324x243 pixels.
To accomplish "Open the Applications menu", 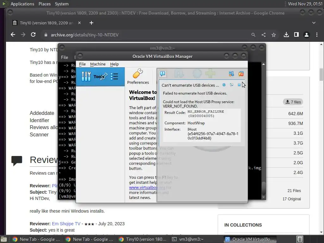I will pos(22,4).
